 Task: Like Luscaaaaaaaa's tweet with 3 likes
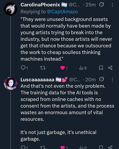(64, 148)
